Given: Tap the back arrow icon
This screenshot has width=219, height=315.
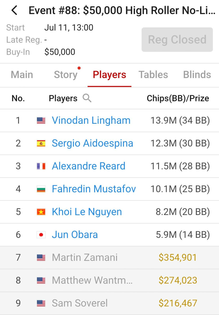Looking at the screenshot, I should click(14, 11).
